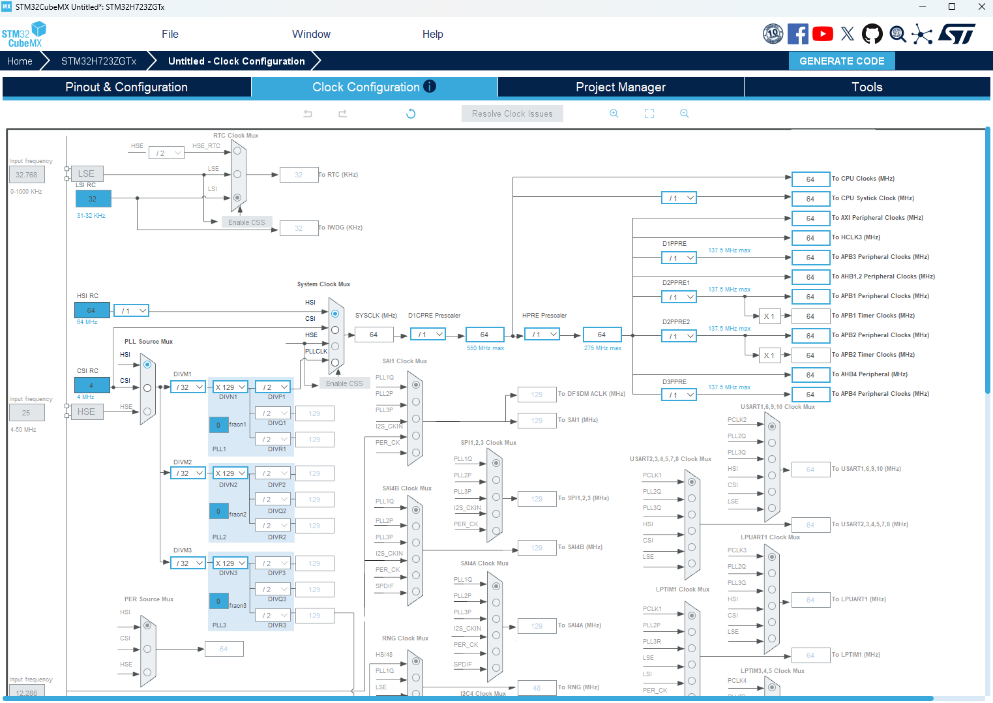Screen dimensions: 993x703
Task: Open the YouTube icon link
Action: (823, 34)
